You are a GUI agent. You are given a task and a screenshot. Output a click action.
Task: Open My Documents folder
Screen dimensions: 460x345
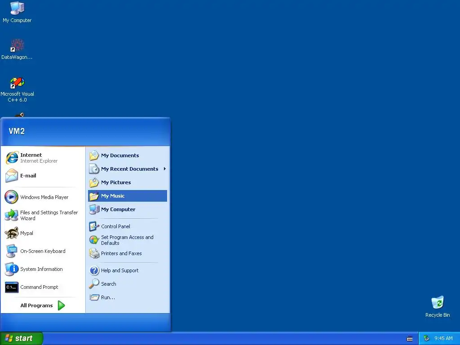[x=128, y=155]
